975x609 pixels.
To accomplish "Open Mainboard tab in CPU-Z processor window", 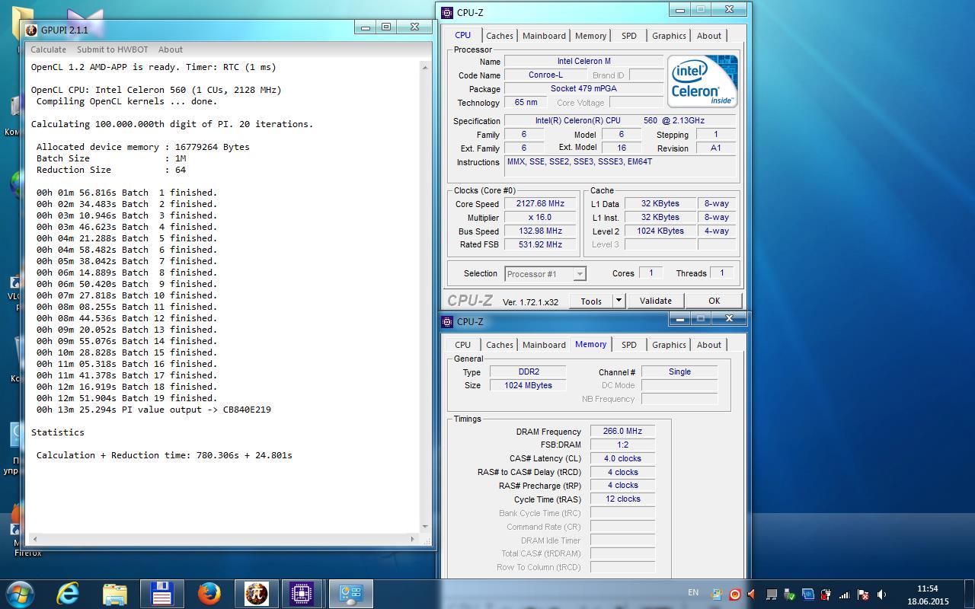I will 544,36.
